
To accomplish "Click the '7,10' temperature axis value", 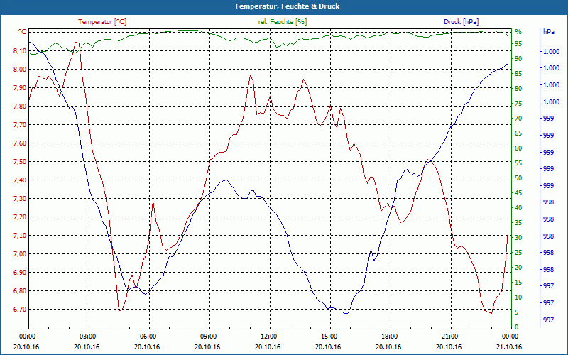I will 20,236.
